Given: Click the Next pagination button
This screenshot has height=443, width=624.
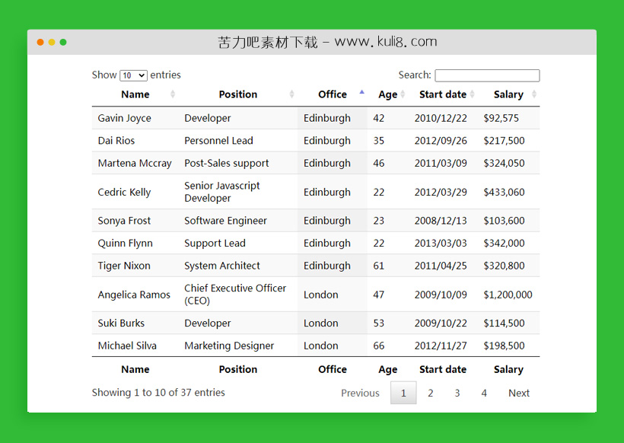Looking at the screenshot, I should click(518, 393).
